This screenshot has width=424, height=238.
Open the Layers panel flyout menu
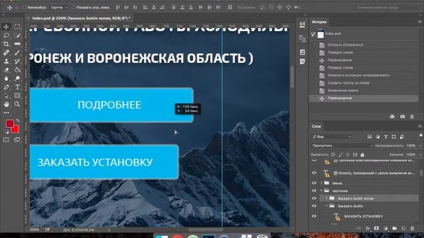[x=420, y=126]
